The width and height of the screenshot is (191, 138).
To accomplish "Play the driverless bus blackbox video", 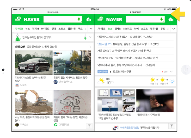I will pos(57,72).
